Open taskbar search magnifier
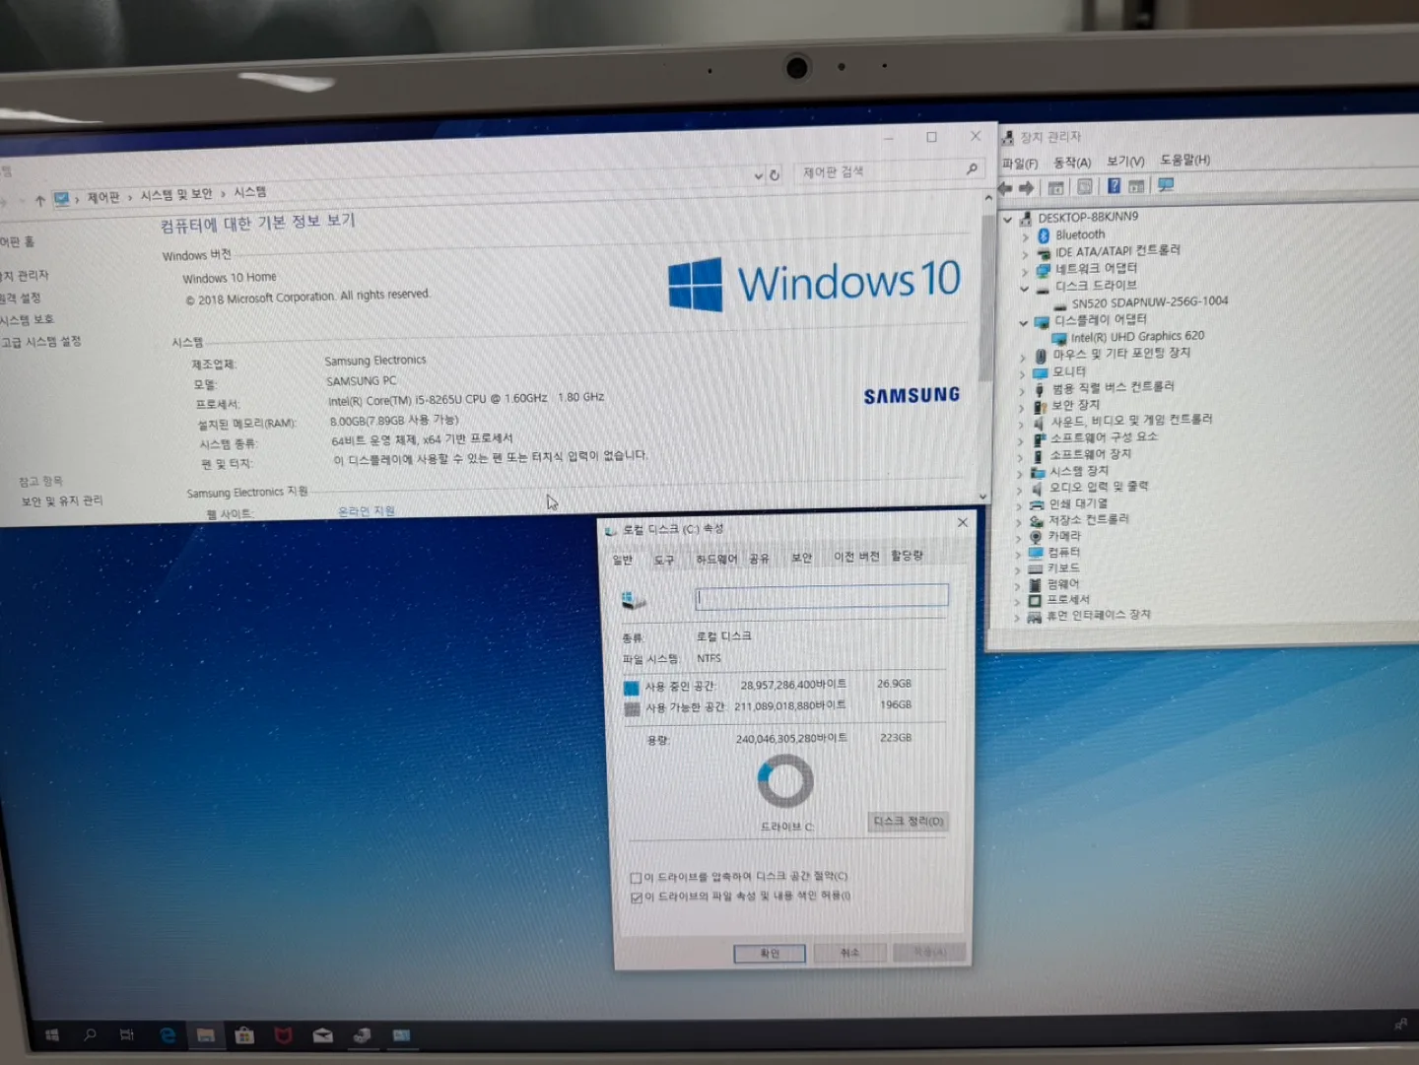 point(90,1034)
